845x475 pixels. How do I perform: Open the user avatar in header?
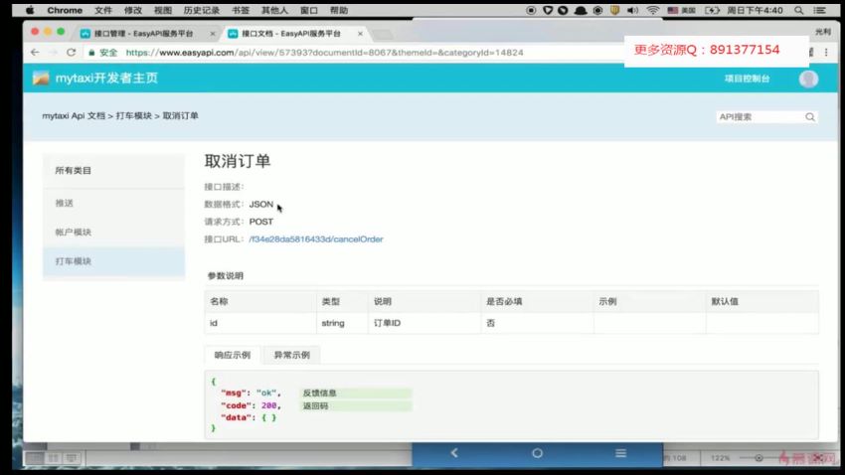click(x=808, y=79)
